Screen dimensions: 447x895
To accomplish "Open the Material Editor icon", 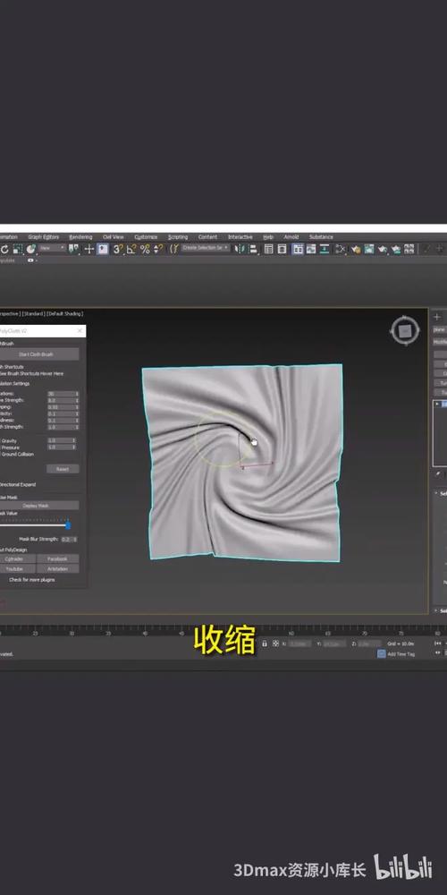I will 340,249.
